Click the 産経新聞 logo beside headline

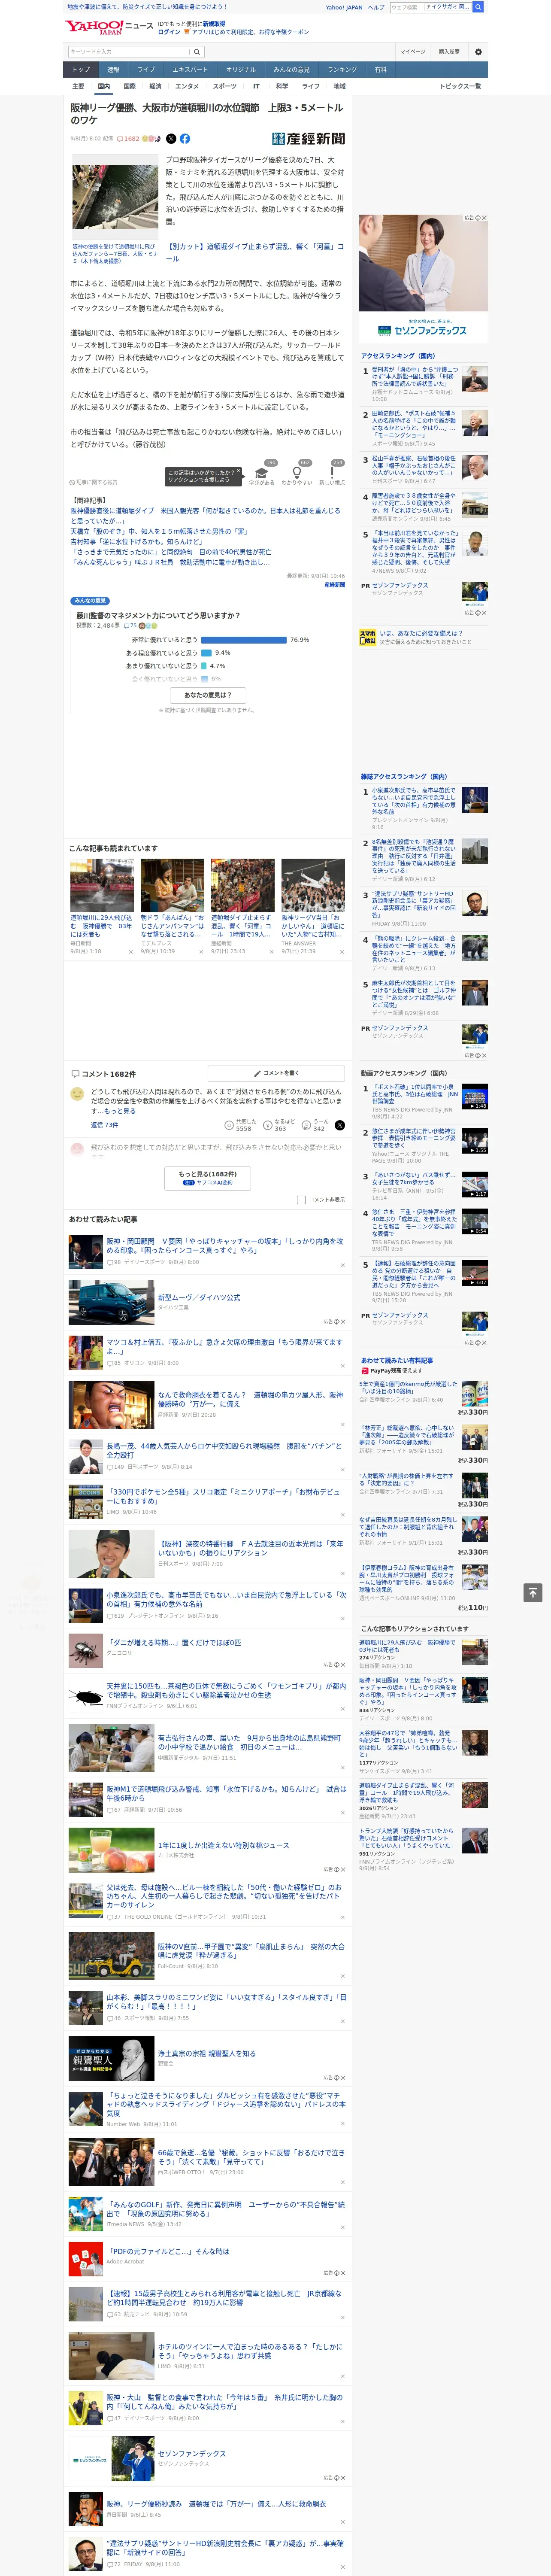308,139
